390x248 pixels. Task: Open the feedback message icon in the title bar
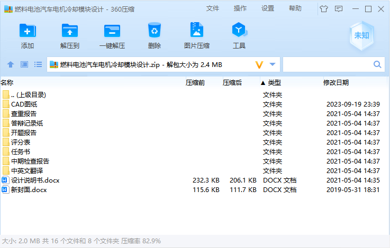pos(339,9)
